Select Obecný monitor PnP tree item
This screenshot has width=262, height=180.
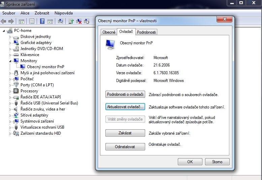pyautogui.click(x=45, y=67)
